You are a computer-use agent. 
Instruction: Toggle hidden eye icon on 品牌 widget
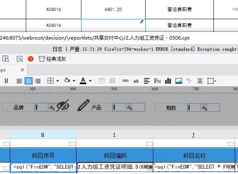click(x=63, y=105)
